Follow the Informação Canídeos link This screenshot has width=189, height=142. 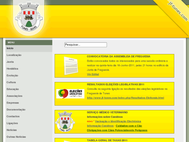point(100,126)
